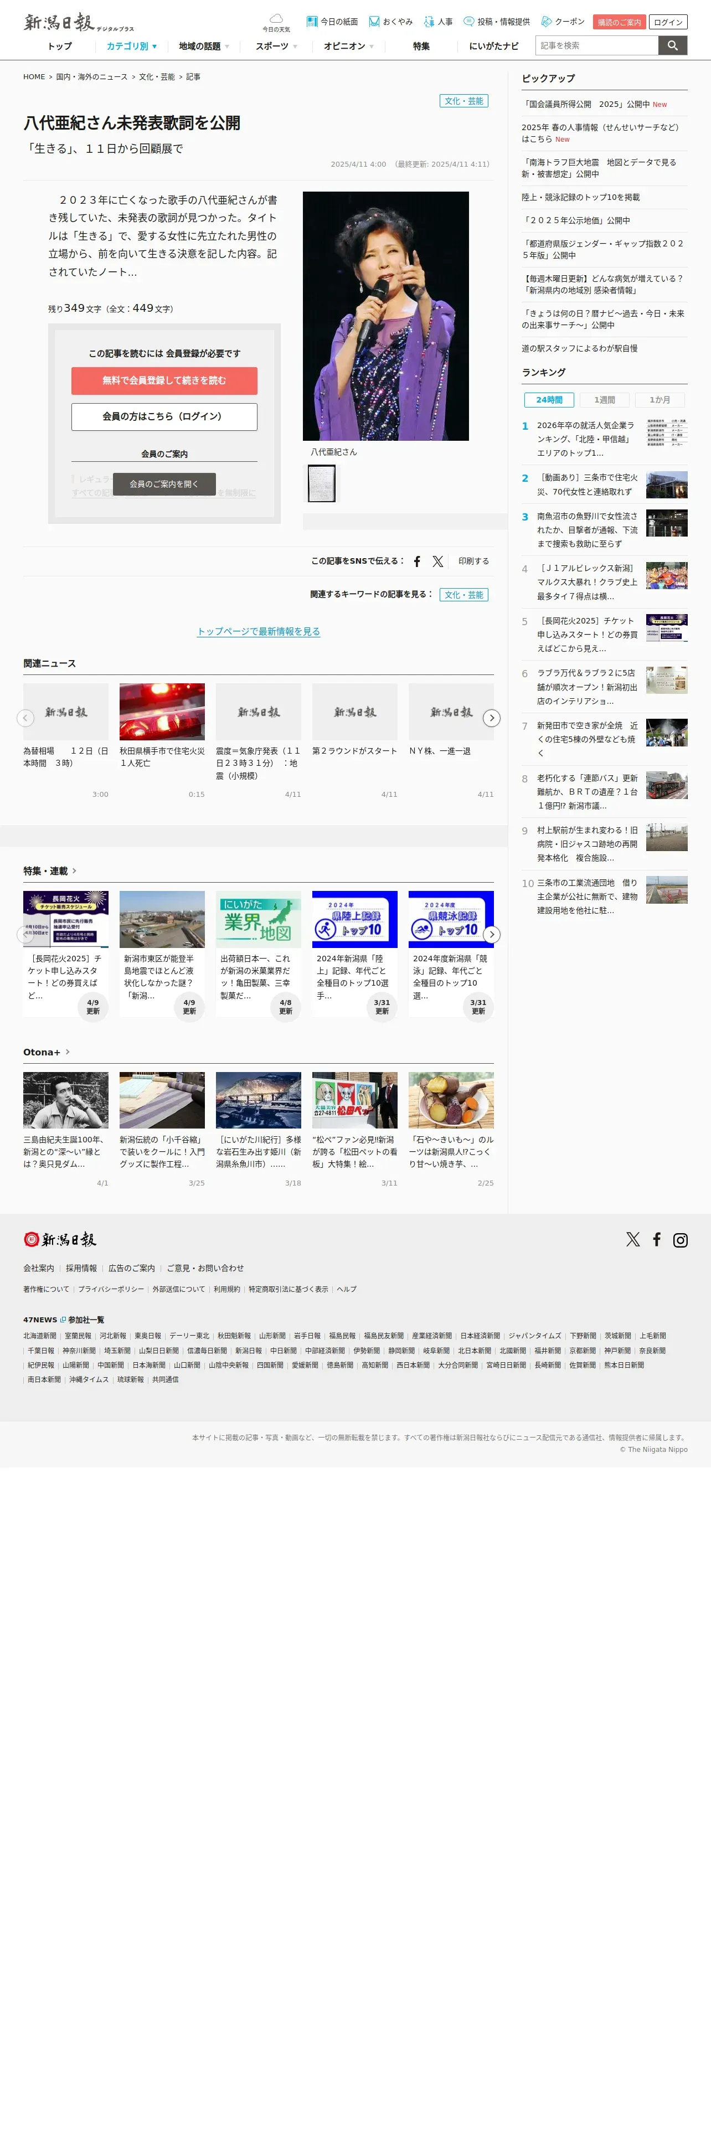Switch ranking to 1か月 tab
This screenshot has height=2133, width=711.
[x=660, y=400]
